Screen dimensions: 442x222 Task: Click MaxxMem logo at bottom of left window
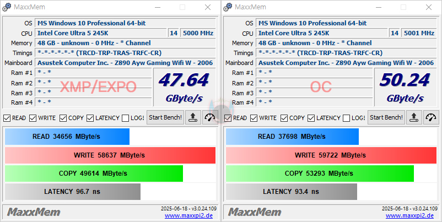pyautogui.click(x=34, y=212)
